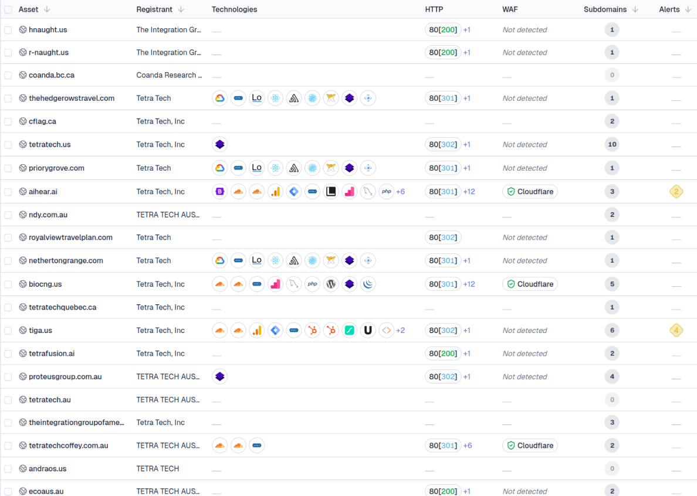The height and width of the screenshot is (496, 697).
Task: Click pink stairs icon in aihear.ai row
Action: (x=350, y=191)
